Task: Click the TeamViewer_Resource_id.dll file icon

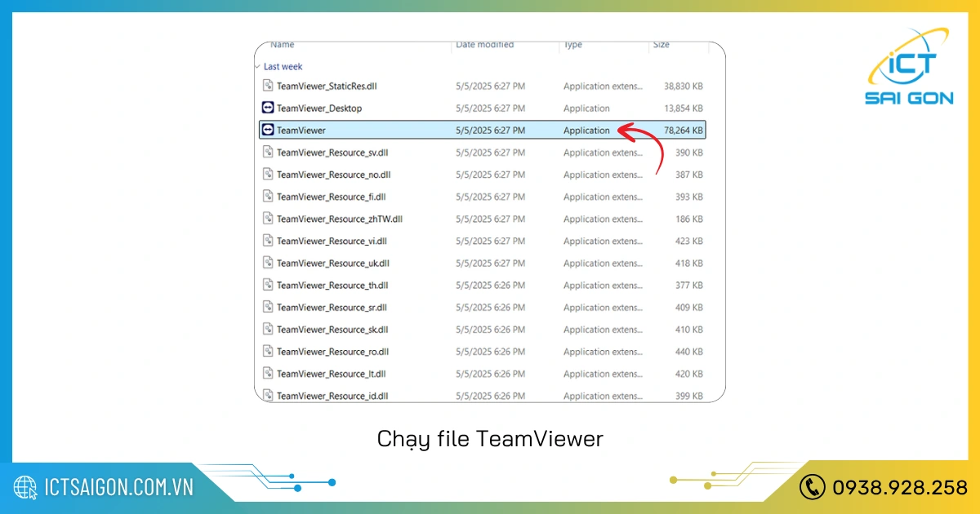Action: tap(268, 395)
